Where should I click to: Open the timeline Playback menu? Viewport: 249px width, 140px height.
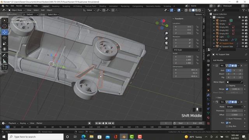click(13, 123)
